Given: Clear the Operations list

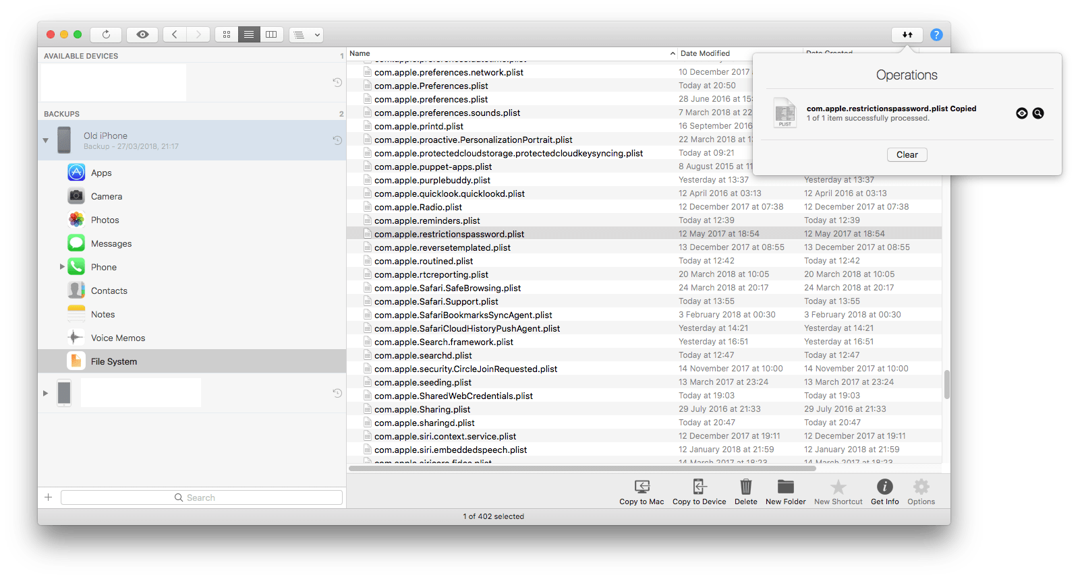Looking at the screenshot, I should tap(907, 154).
